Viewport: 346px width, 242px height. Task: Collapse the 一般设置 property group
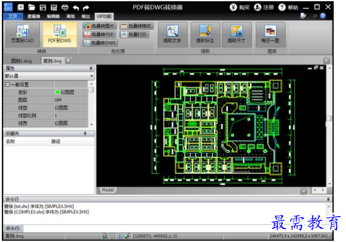click(7, 85)
